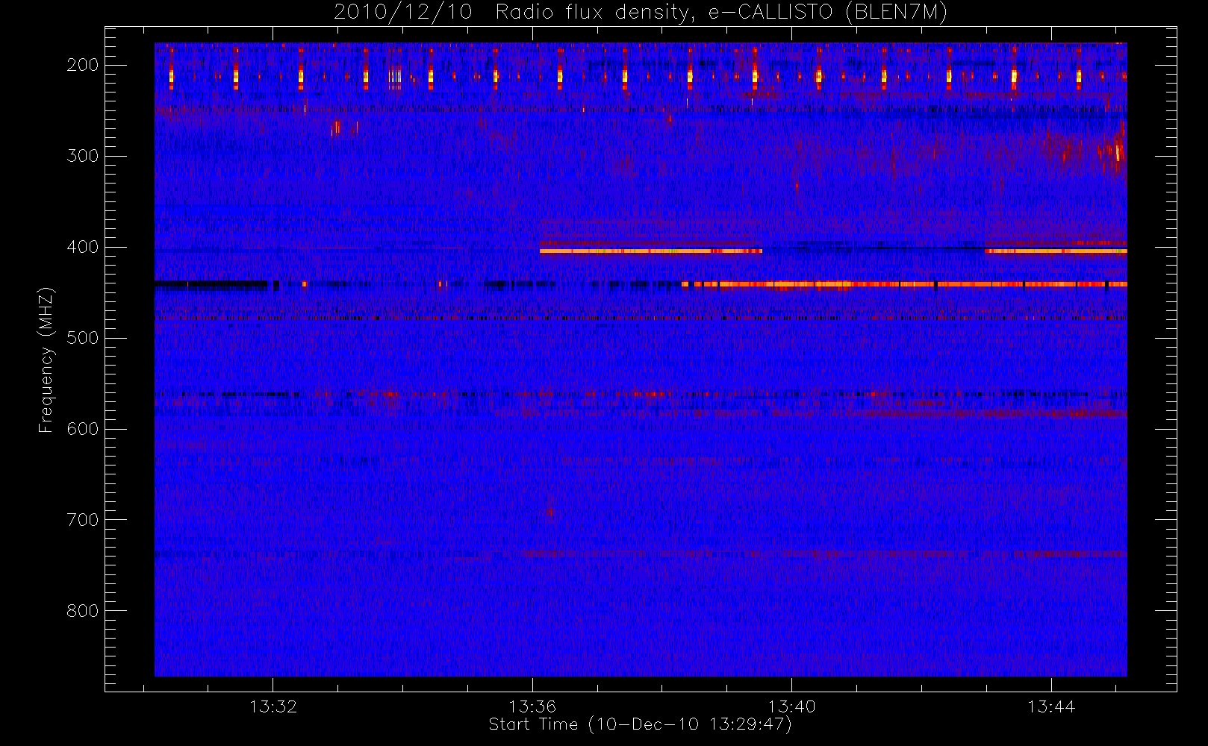Click the 200 frequency tick label

[83, 65]
